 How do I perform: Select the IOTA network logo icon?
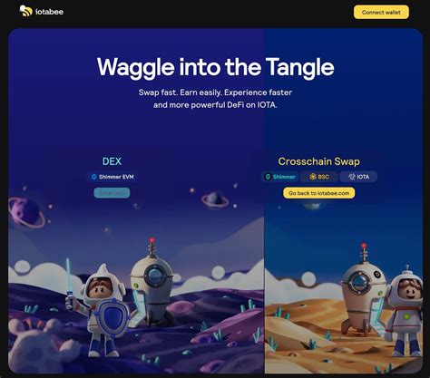coord(352,177)
